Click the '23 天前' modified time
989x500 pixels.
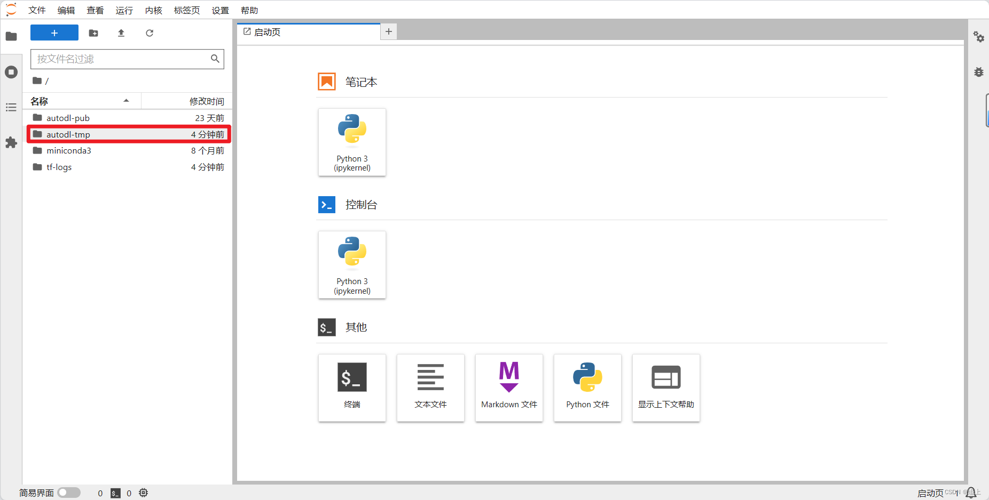[209, 118]
